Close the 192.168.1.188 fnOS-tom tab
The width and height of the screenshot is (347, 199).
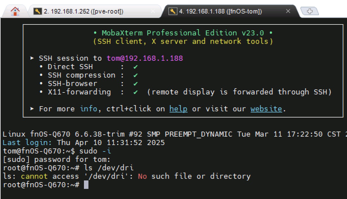click(x=288, y=11)
